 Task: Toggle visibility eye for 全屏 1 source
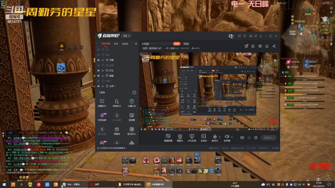click(x=98, y=86)
